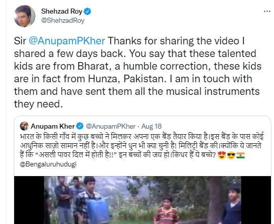The image size is (274, 224).
Task: Click Shehzad Roy's profile picture
Action: [x=24, y=16]
